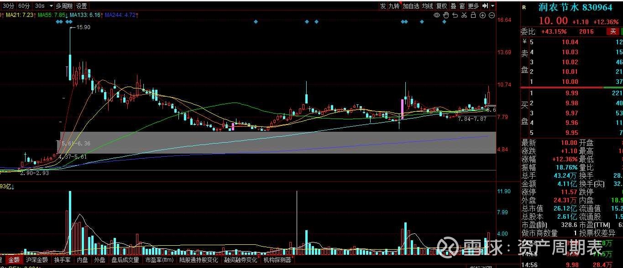Click the 15.90 high price label on chart
This screenshot has height=268, width=623.
tap(83, 27)
